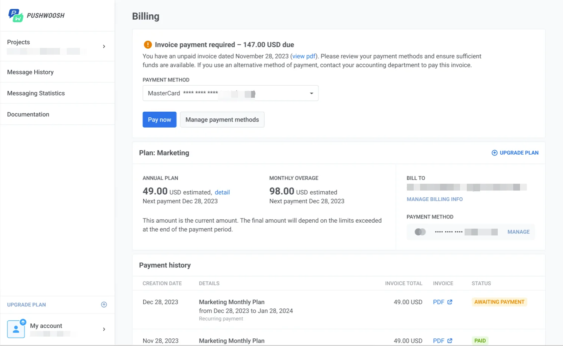Click the orange invoice warning icon
Screen dimensions: 563x346
pyautogui.click(x=148, y=45)
